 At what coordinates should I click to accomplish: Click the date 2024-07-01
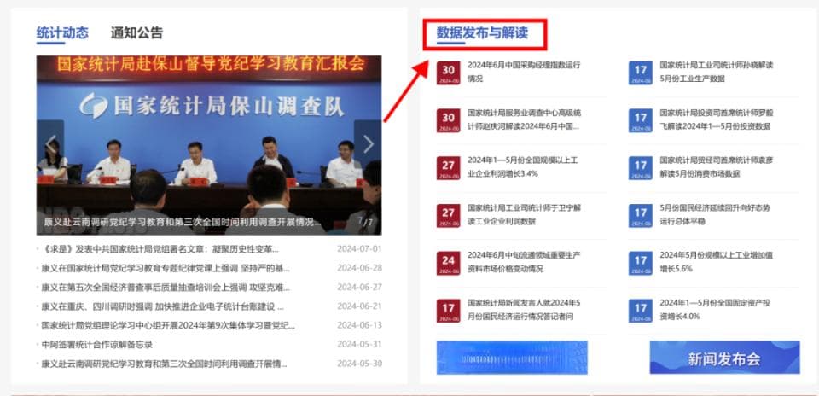coord(359,248)
